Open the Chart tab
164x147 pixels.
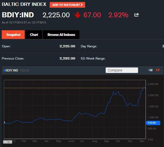[x=34, y=35]
